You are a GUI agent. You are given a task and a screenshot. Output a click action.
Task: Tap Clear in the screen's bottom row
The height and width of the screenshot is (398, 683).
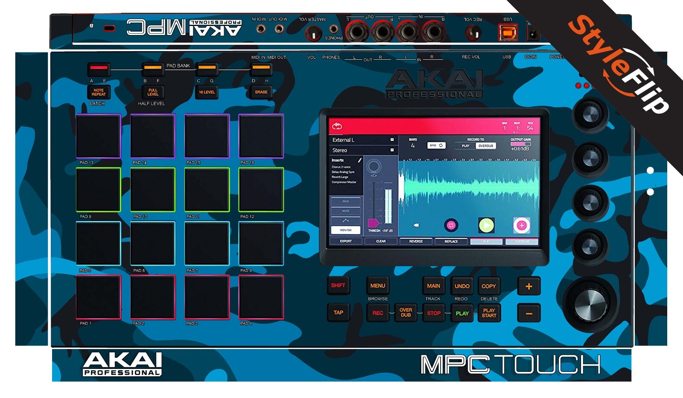click(381, 241)
